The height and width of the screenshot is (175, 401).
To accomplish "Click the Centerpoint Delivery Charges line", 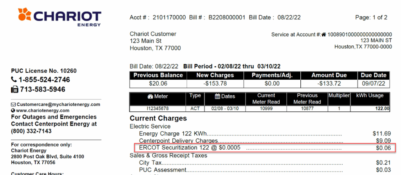I will pyautogui.click(x=178, y=141).
